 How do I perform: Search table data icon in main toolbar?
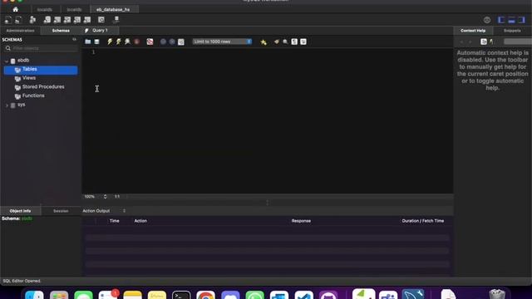101,20
